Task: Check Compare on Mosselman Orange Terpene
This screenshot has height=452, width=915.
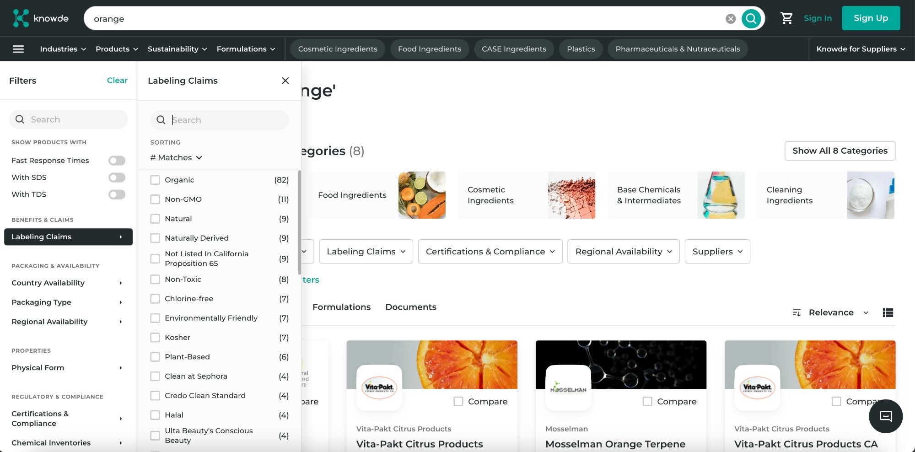Action: tap(647, 401)
